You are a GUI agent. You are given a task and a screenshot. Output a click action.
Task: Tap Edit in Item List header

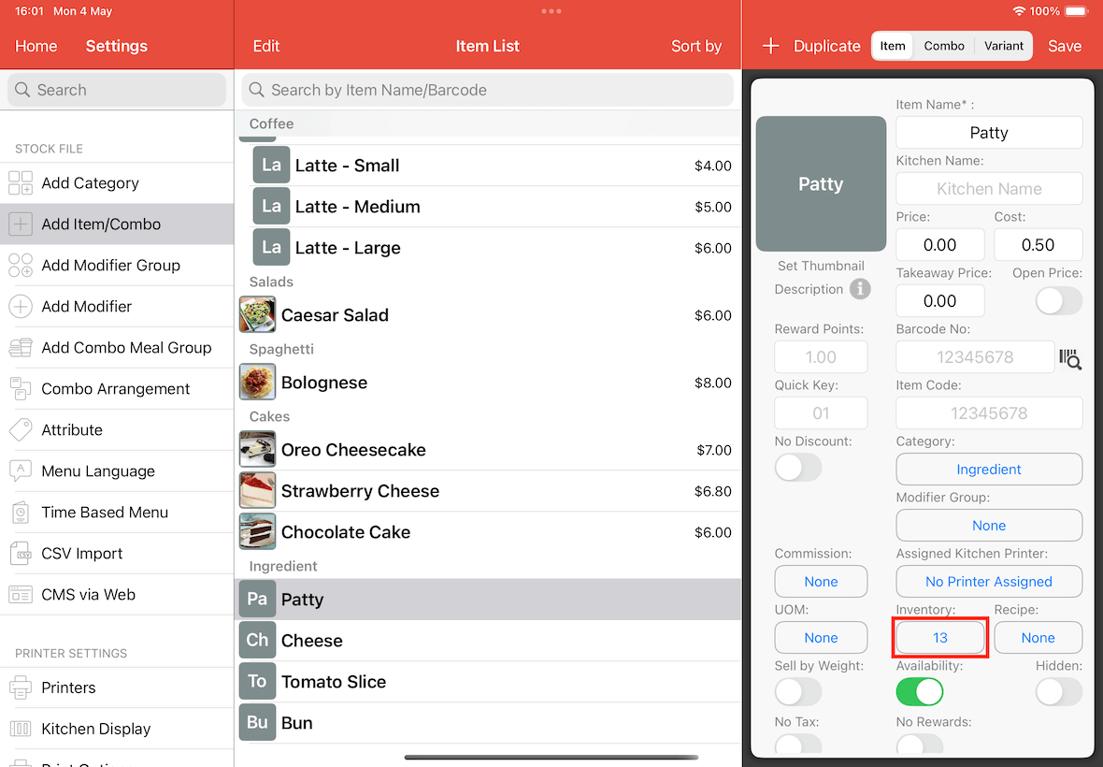(x=265, y=46)
